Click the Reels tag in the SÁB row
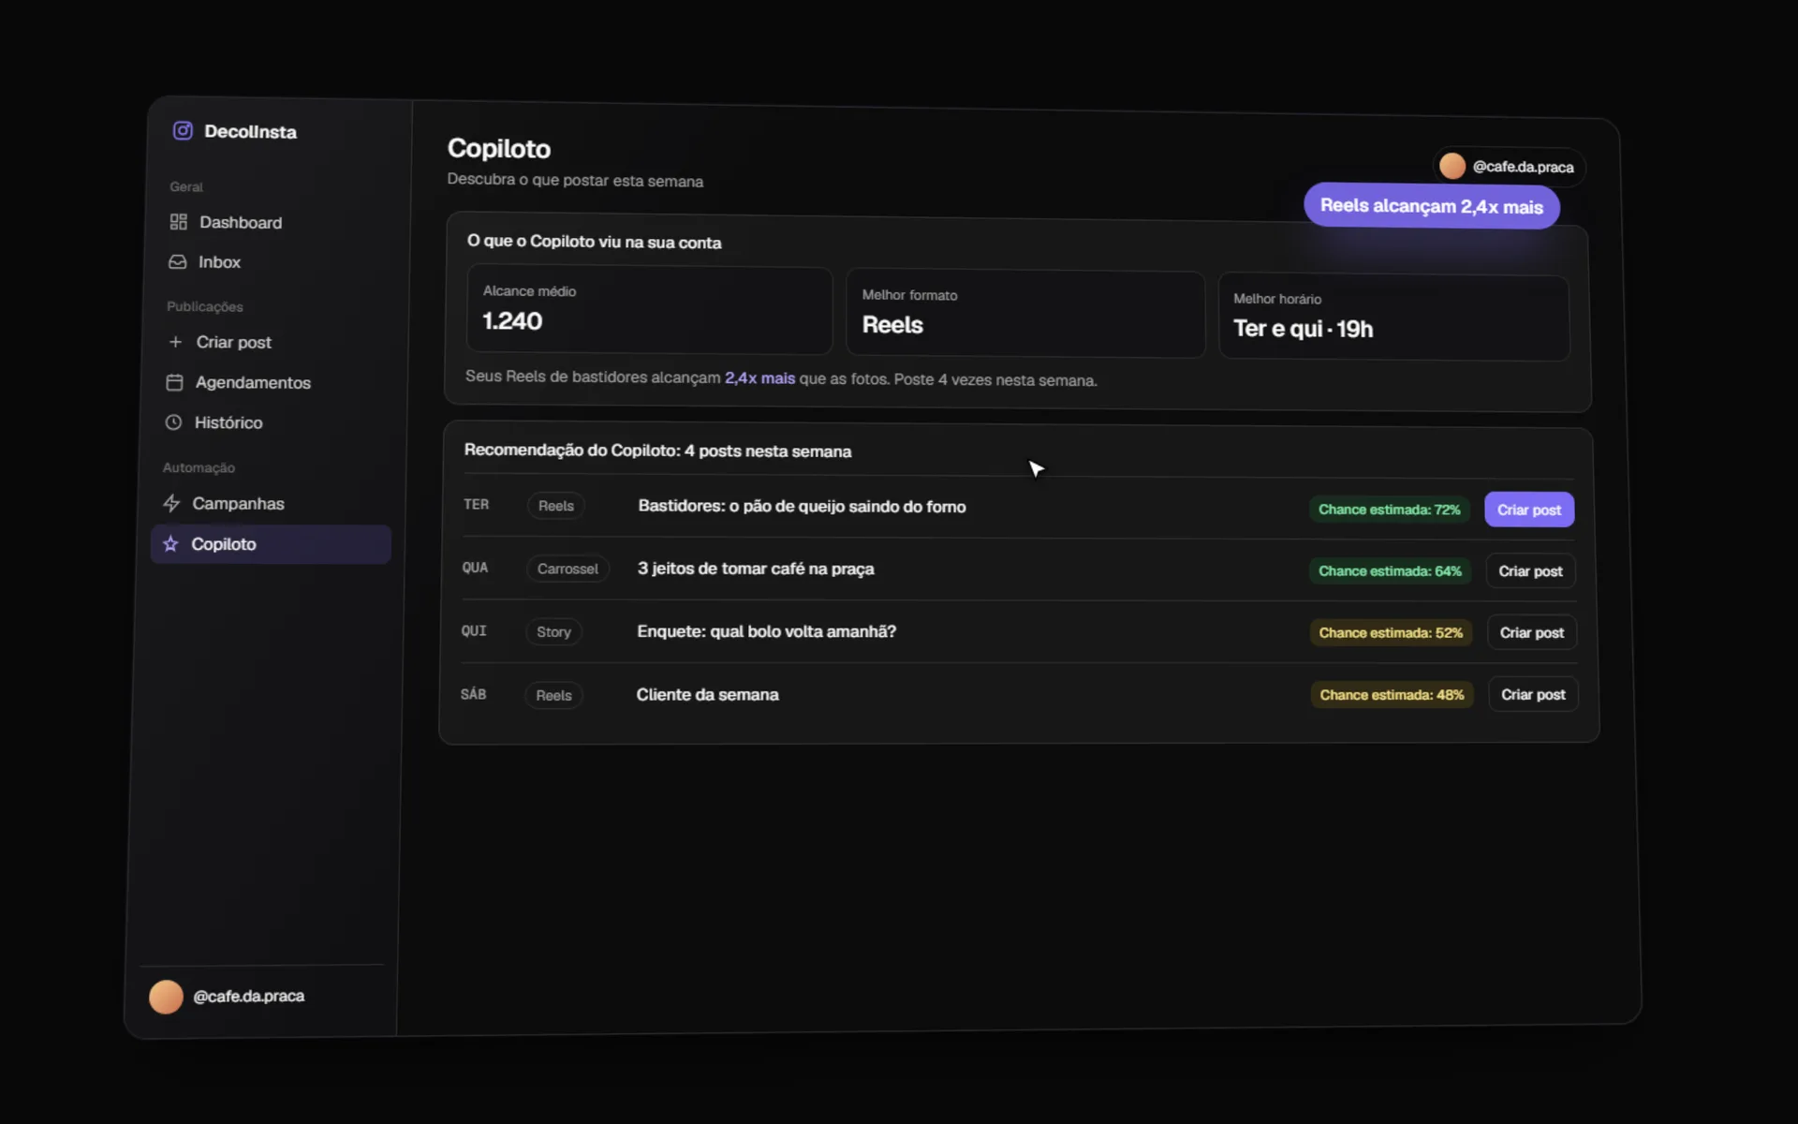Image resolution: width=1798 pixels, height=1124 pixels. (x=553, y=695)
